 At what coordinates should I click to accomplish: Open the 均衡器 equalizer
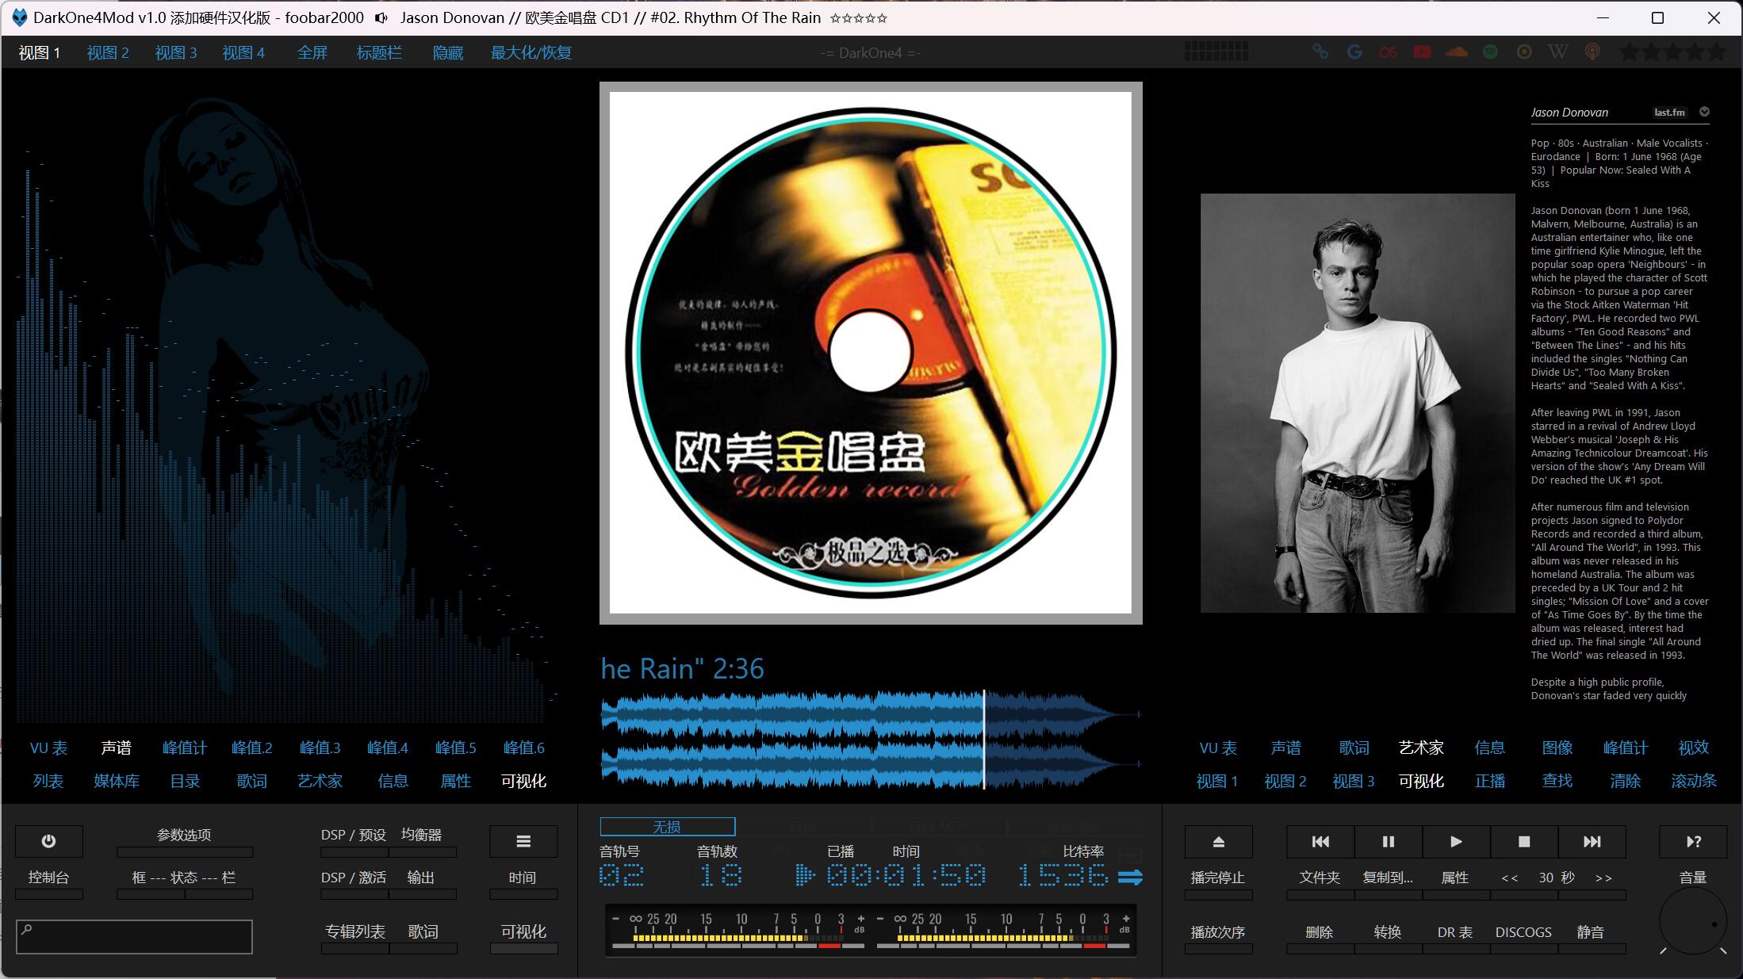pyautogui.click(x=422, y=835)
